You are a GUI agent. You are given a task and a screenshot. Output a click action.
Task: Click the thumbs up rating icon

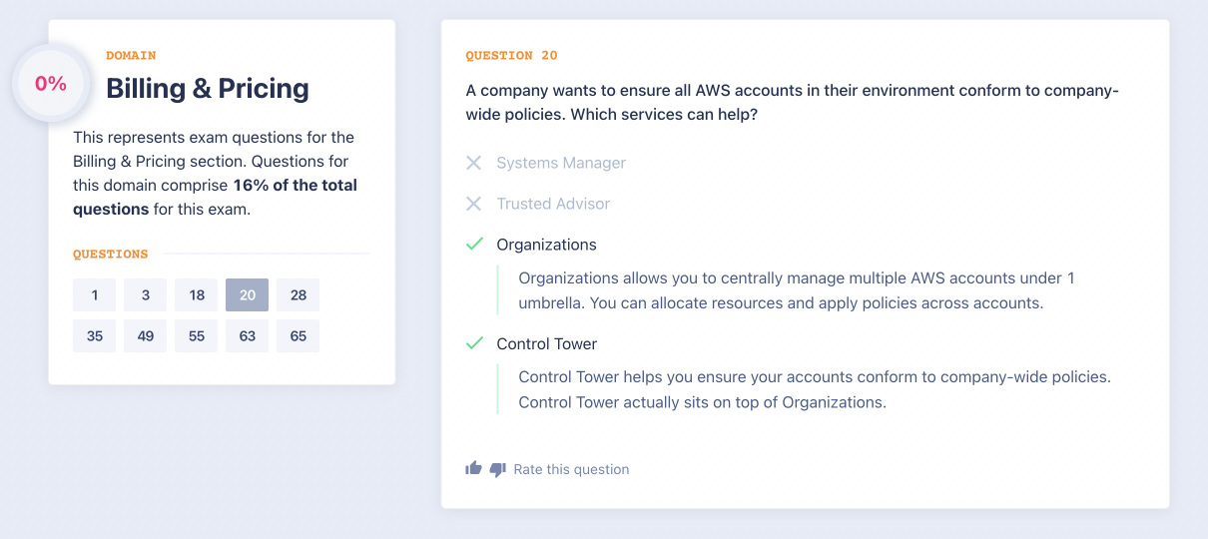tap(473, 468)
